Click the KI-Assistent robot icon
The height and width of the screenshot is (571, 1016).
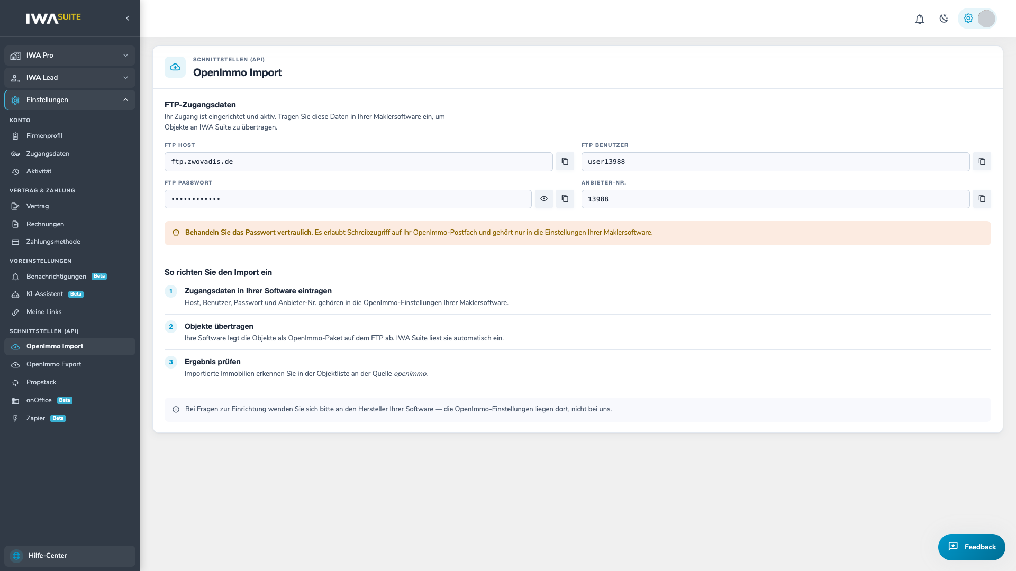15,294
